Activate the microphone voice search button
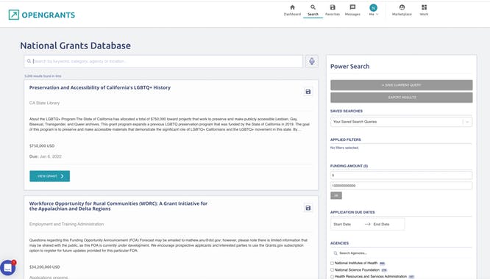This screenshot has height=279, width=490. pyautogui.click(x=311, y=61)
